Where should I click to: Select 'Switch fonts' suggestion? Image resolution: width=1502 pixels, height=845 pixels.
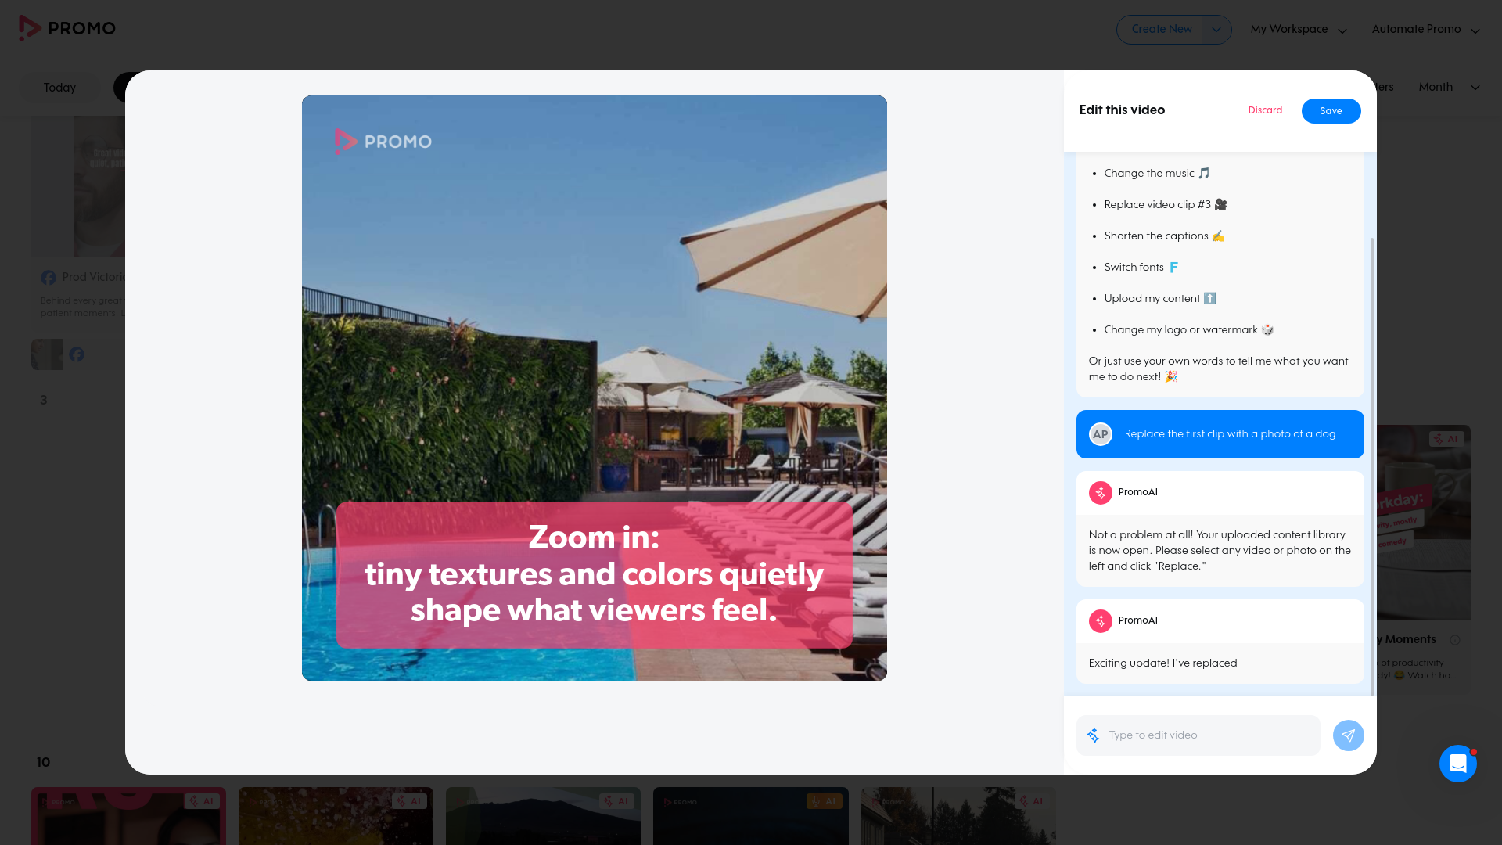click(1141, 268)
